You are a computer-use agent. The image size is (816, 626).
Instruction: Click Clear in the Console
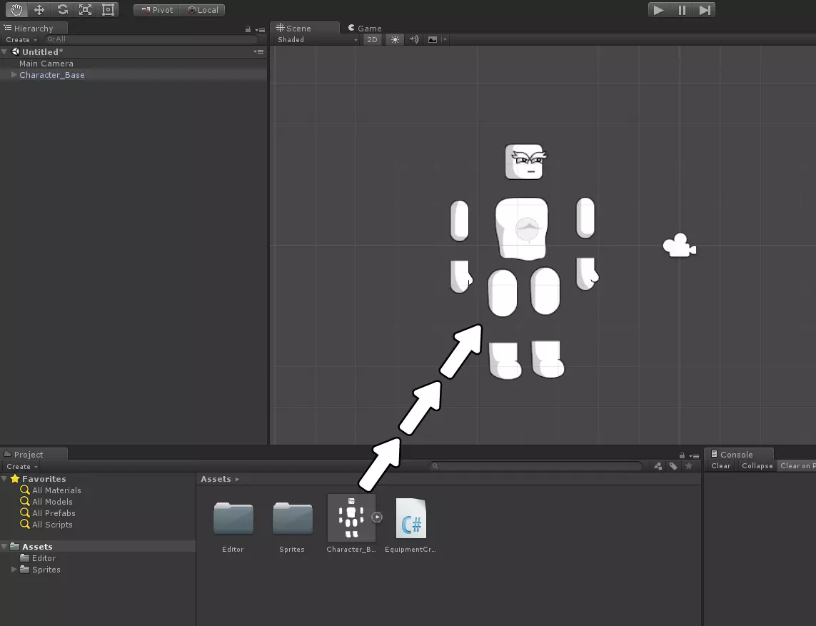[720, 466]
